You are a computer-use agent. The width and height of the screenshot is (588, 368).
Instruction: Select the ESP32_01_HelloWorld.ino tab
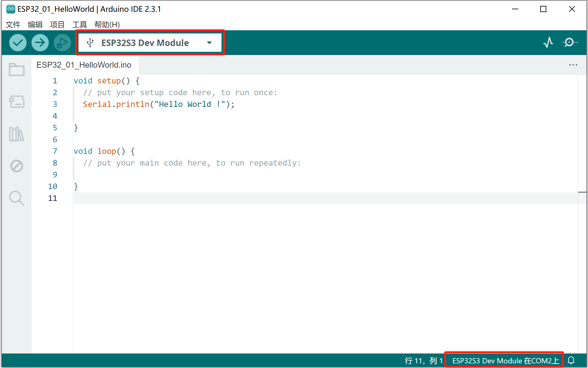coord(84,65)
